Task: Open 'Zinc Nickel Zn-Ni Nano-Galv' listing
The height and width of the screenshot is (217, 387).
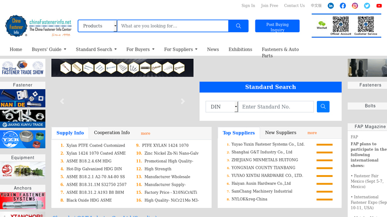Action: click(x=172, y=153)
